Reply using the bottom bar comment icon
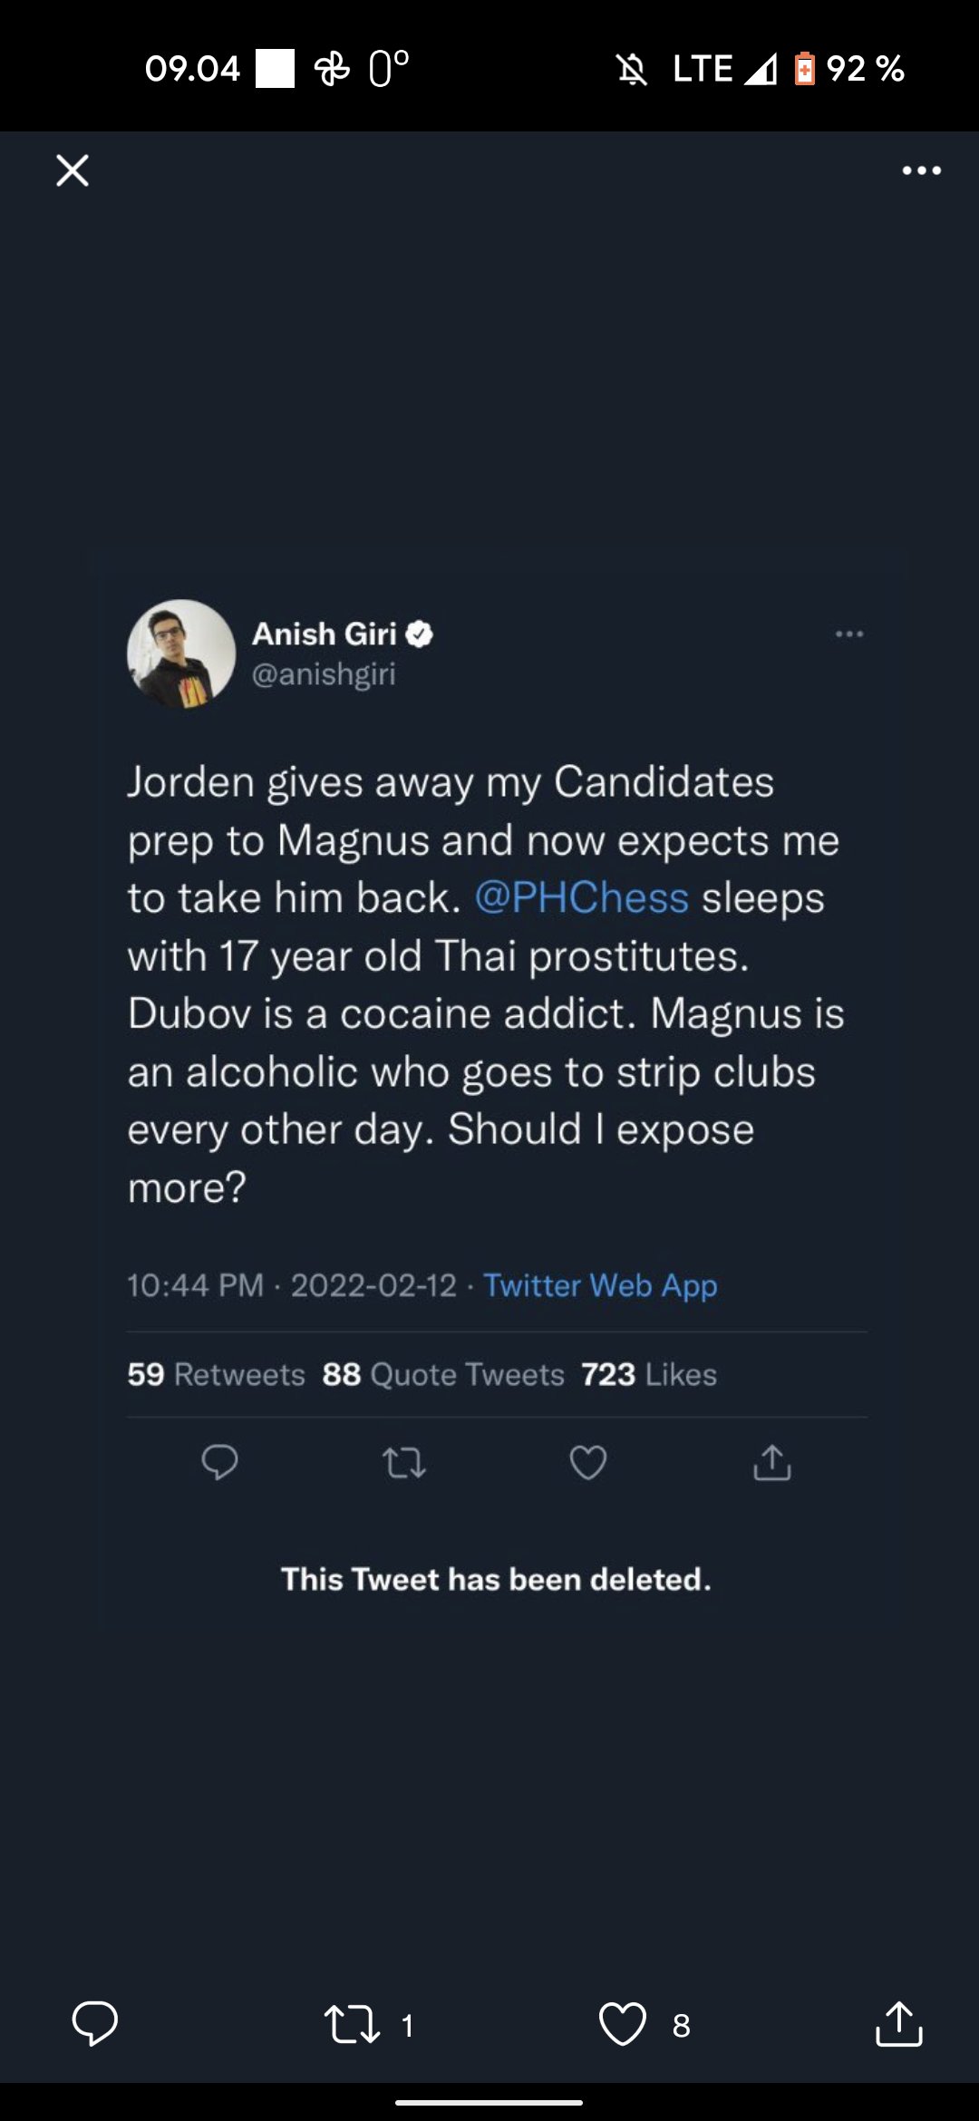The height and width of the screenshot is (2121, 979). tap(95, 2023)
